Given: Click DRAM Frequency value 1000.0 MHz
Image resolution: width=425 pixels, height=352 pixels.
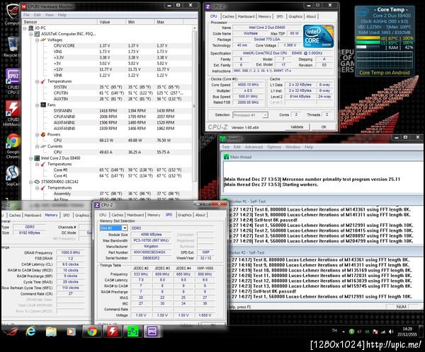Looking at the screenshot, I should click(x=70, y=252).
